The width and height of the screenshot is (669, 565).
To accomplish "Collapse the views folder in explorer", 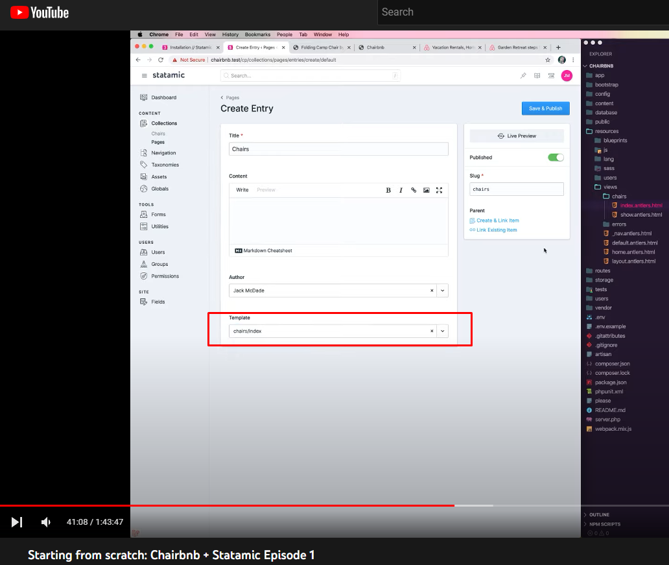I will (x=606, y=187).
